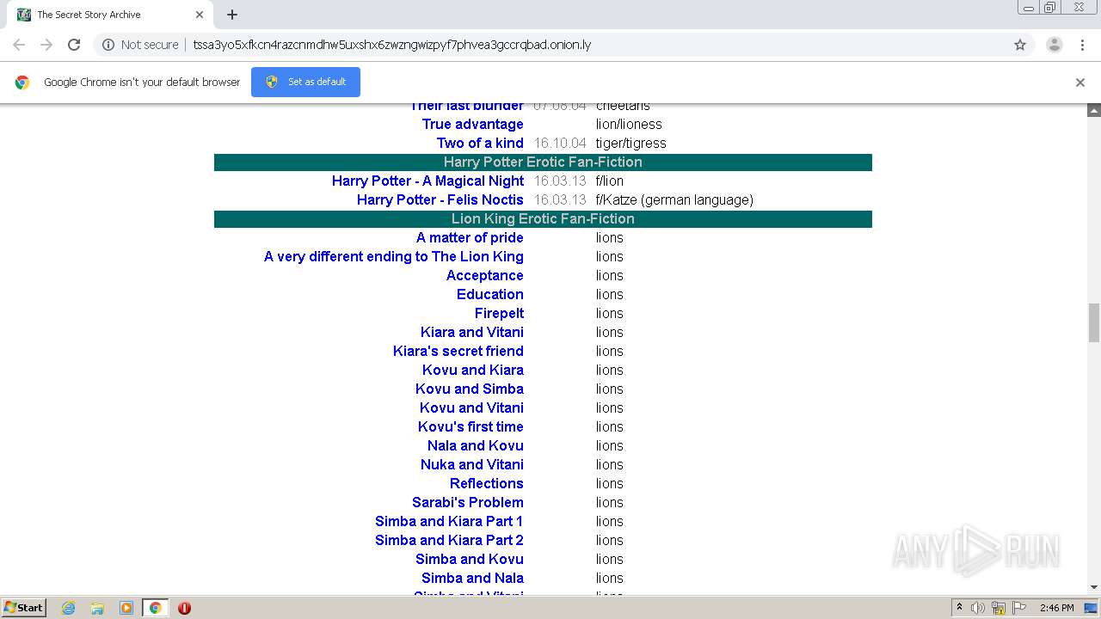Open Chrome's three-dot menu
1101x619 pixels.
tap(1083, 45)
